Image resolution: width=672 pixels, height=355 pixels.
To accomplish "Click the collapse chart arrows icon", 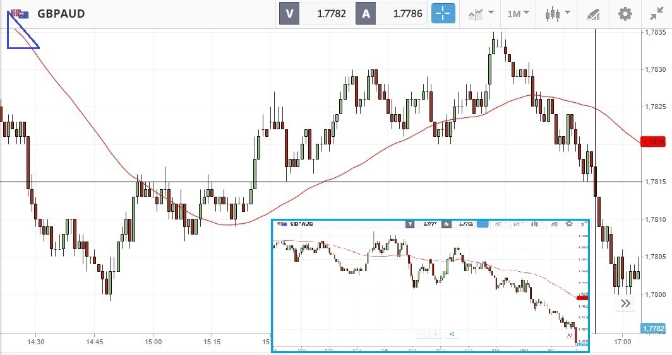I will point(656,13).
